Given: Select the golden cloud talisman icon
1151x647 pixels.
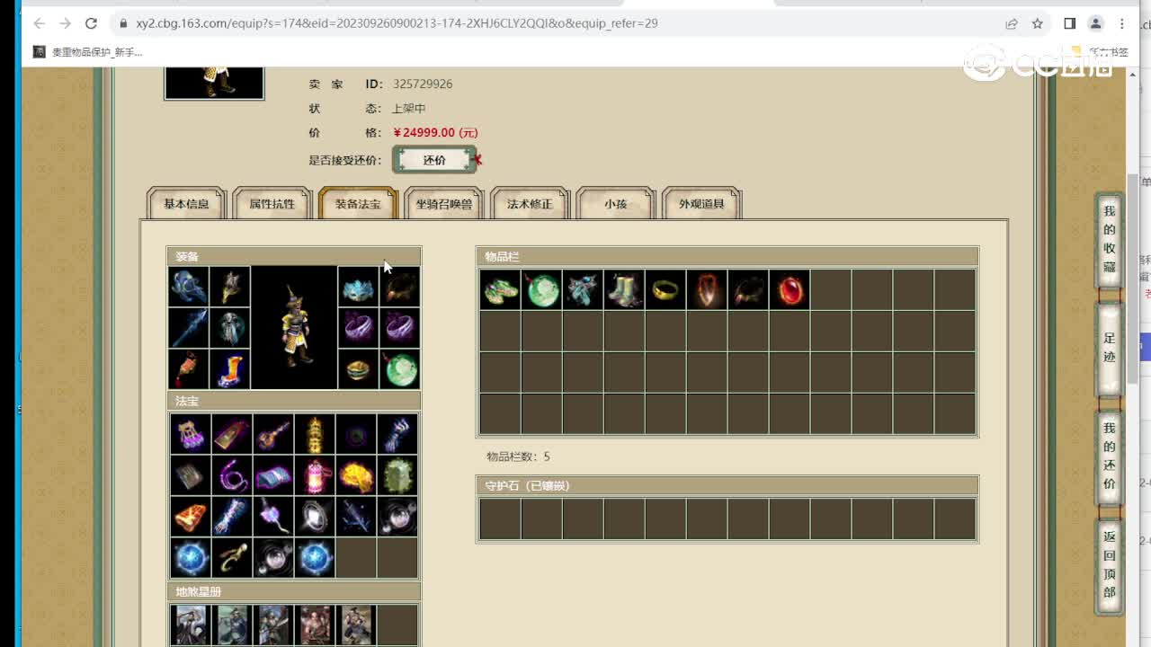Looking at the screenshot, I should pyautogui.click(x=356, y=475).
